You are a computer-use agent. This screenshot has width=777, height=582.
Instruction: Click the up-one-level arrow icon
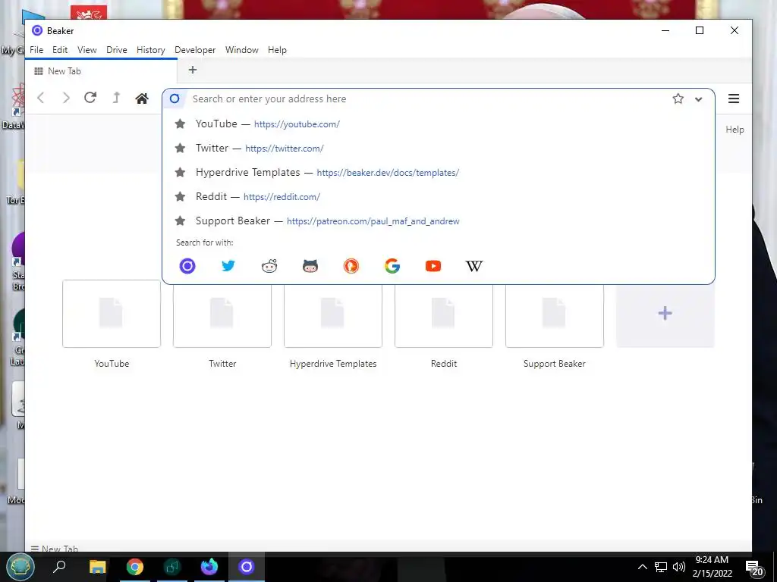tap(116, 98)
